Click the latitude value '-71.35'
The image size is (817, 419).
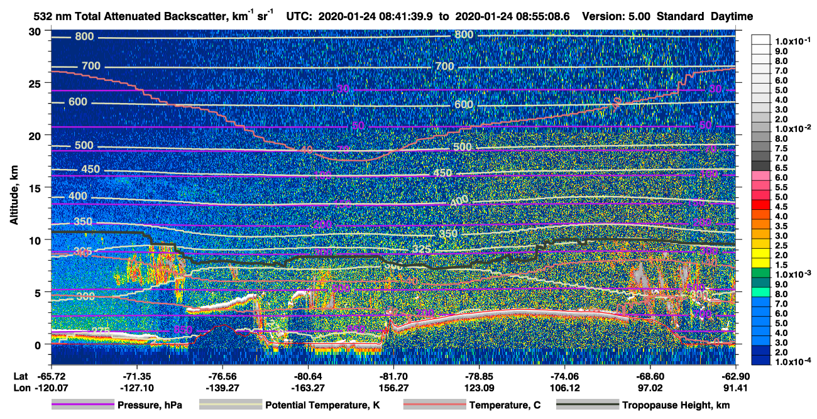pos(136,376)
